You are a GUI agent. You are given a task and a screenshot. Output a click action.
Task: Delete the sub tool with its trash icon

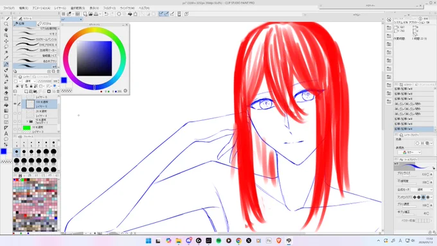tap(58, 71)
